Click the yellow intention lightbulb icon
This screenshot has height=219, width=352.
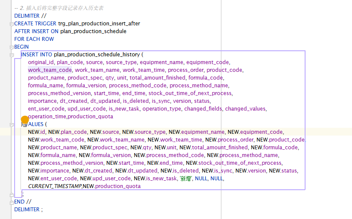point(25,120)
